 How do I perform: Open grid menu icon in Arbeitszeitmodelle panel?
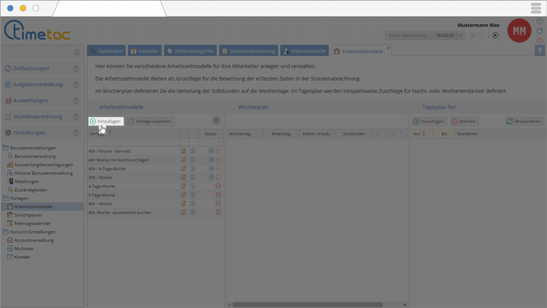click(216, 121)
